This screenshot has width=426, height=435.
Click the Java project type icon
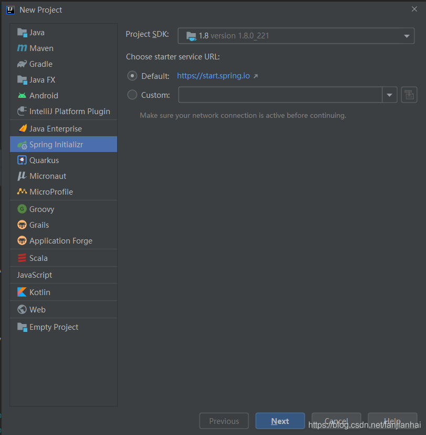tap(22, 33)
